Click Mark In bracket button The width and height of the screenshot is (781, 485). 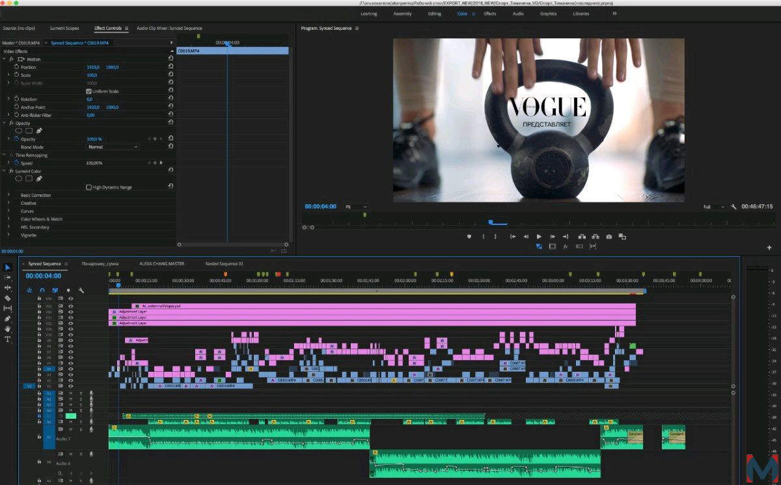coord(483,237)
